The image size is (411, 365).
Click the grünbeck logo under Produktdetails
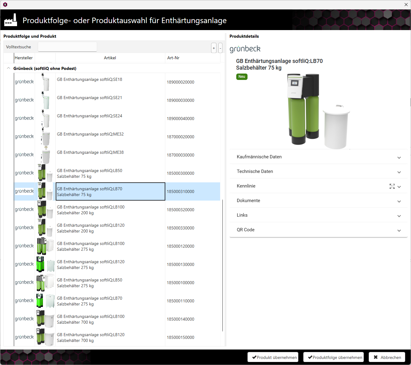coord(245,49)
